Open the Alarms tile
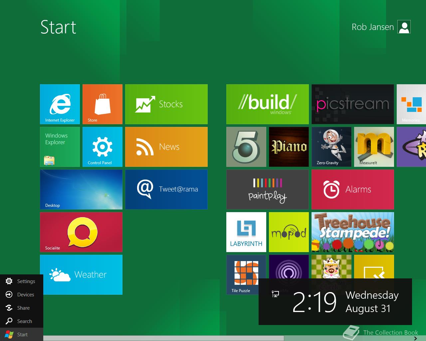 tap(353, 189)
